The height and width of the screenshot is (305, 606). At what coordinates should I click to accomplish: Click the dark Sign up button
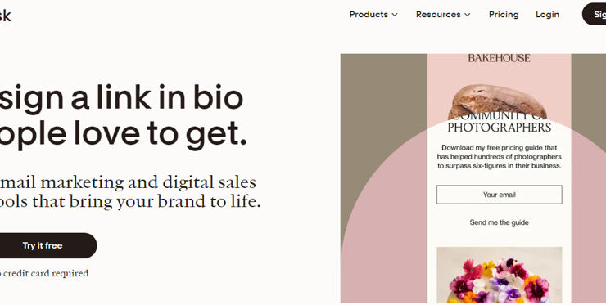tap(595, 14)
